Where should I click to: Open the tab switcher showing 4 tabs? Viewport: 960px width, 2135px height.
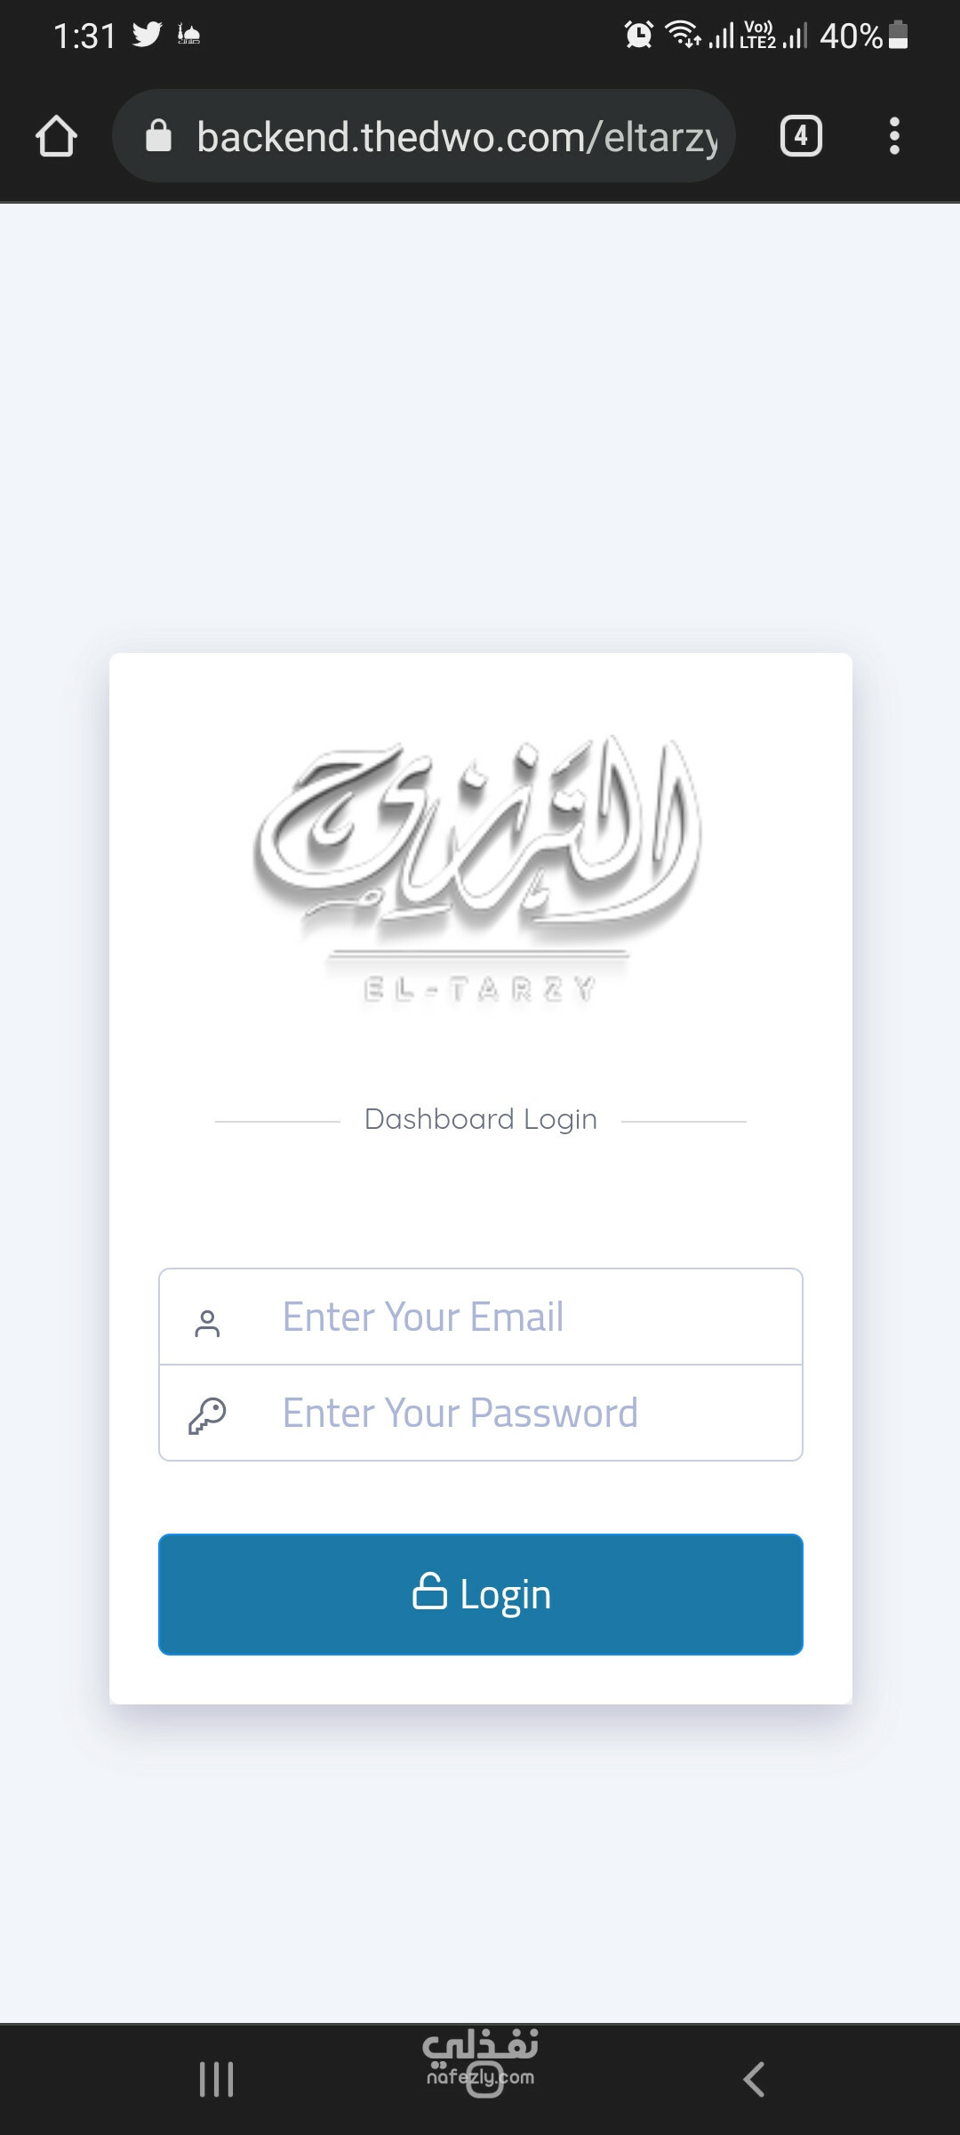pos(801,136)
